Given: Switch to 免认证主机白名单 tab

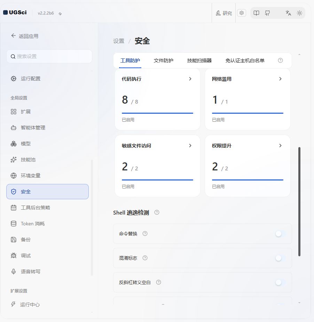Looking at the screenshot, I should 245,61.
